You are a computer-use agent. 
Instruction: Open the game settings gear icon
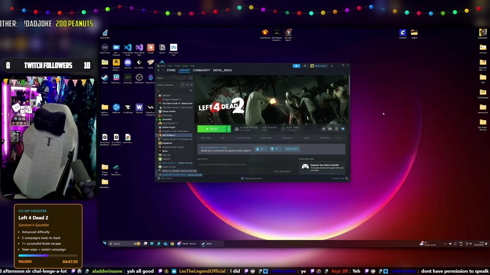[323, 129]
